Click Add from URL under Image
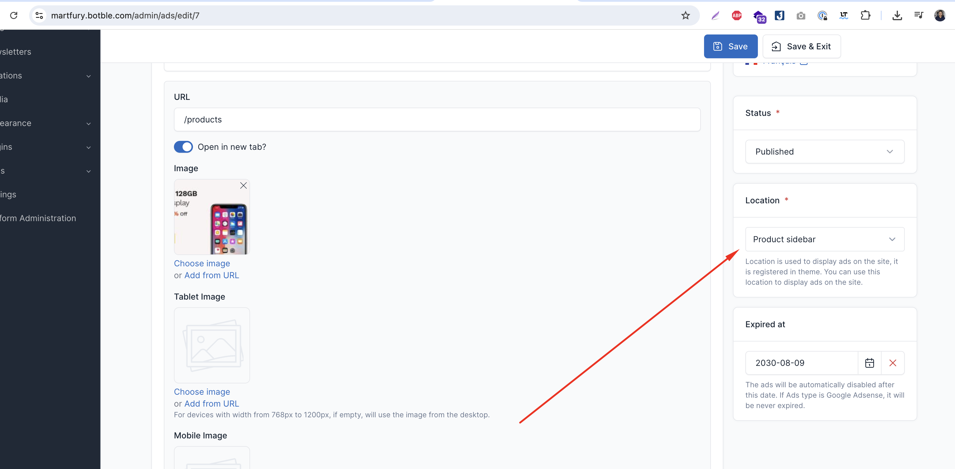Viewport: 955px width, 469px height. 212,275
